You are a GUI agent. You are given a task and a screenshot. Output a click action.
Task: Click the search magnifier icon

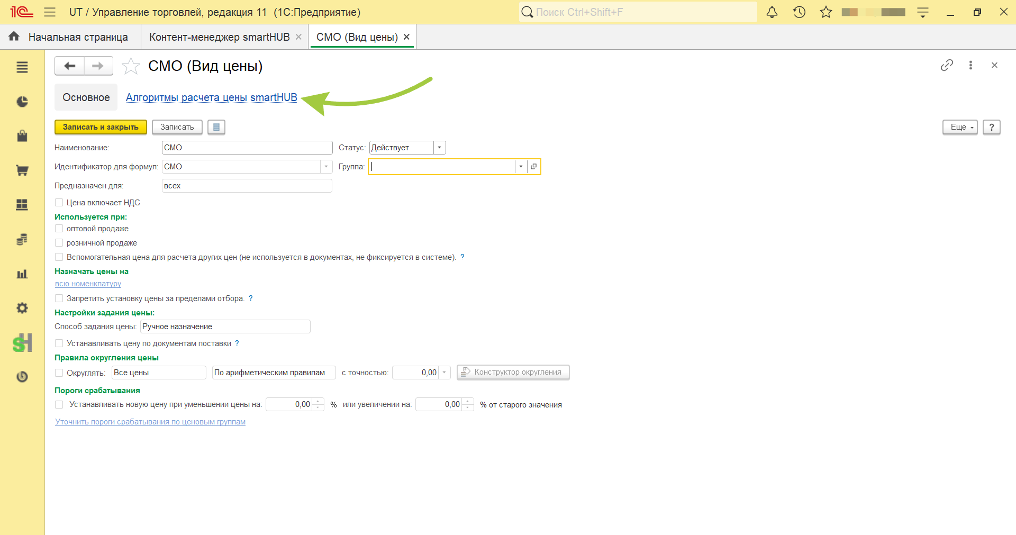tap(527, 12)
